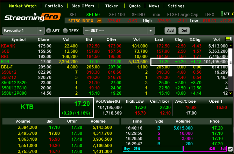Click the offer volume 7,106,500
234x154 pixels.
coord(102,146)
